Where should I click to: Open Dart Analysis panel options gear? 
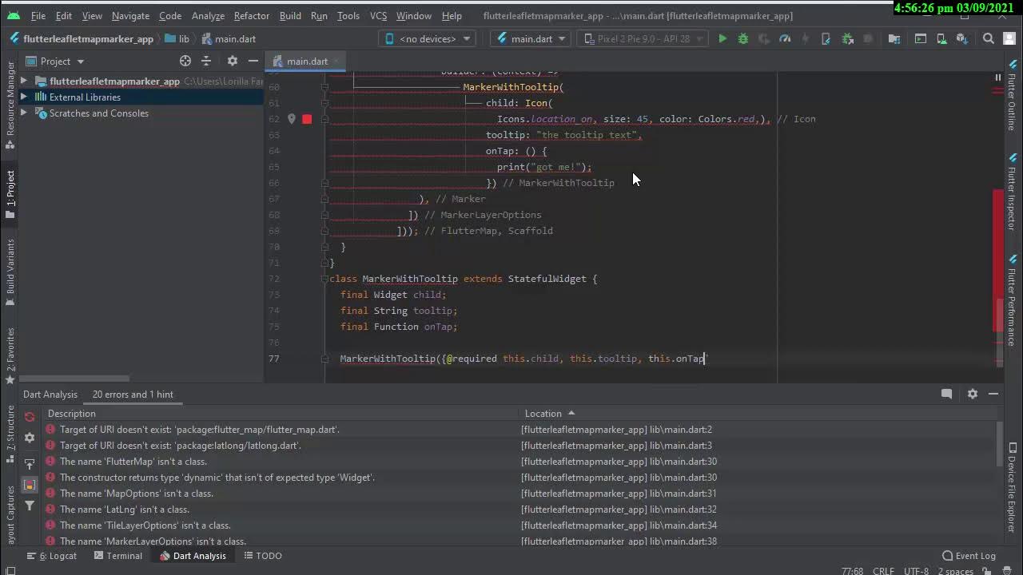[x=973, y=394]
